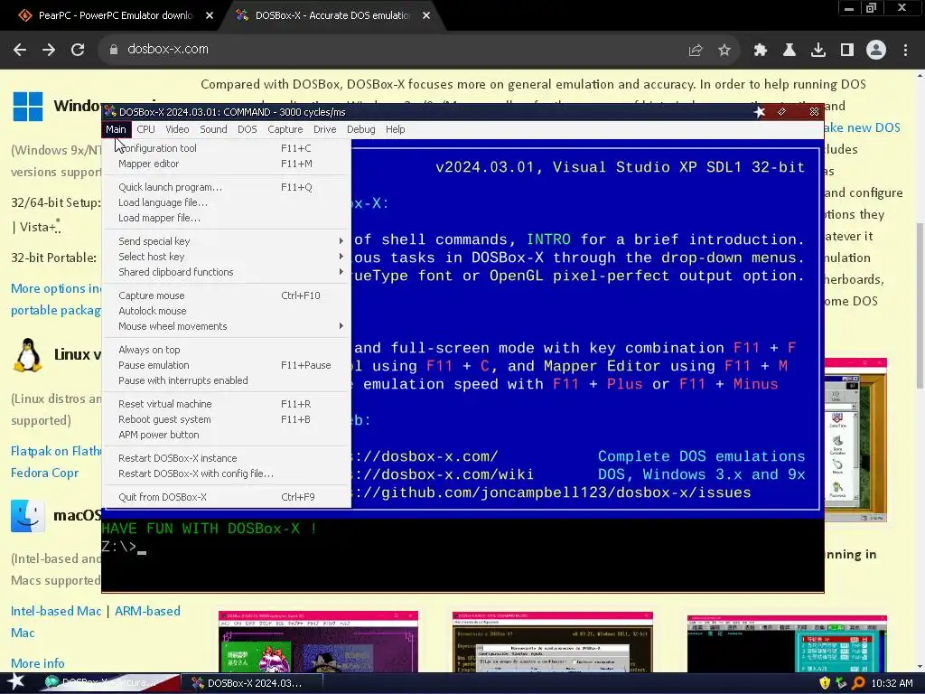
Task: Click the macOS Finder icon on webpage
Action: tap(28, 516)
